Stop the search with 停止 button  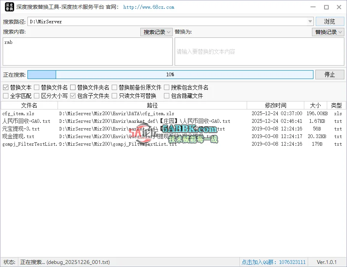point(329,74)
